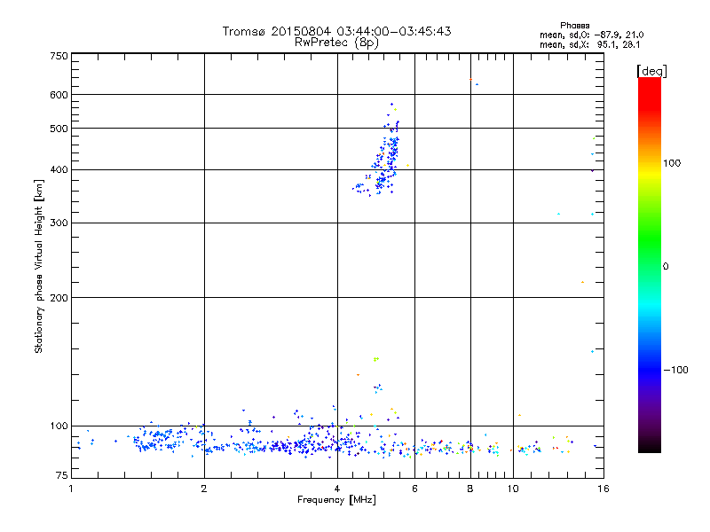Click the y-axis tick label '400'
The height and width of the screenshot is (532, 710).
[x=59, y=170]
